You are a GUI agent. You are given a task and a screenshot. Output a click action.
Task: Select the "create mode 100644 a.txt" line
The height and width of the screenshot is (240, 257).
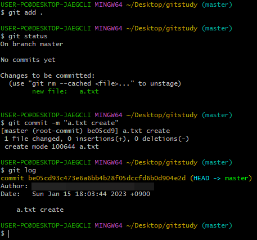52,146
